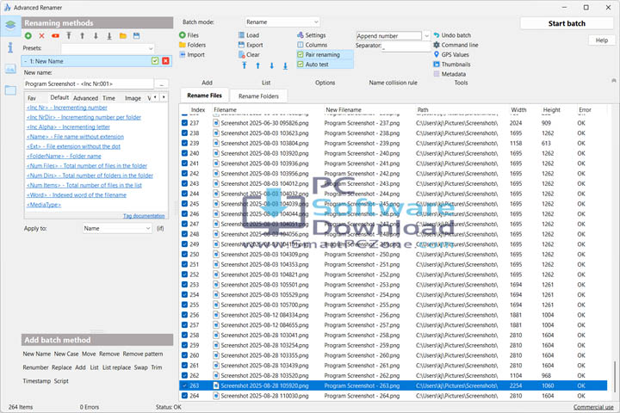
Task: Open the image preview sidebar icon
Action: (10, 69)
